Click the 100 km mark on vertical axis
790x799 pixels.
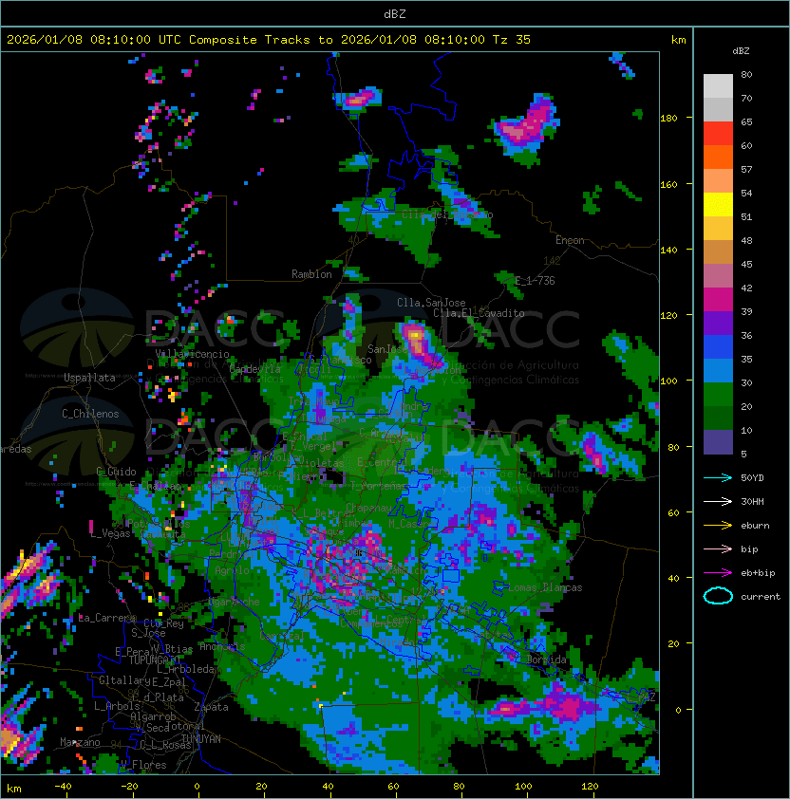click(x=668, y=381)
